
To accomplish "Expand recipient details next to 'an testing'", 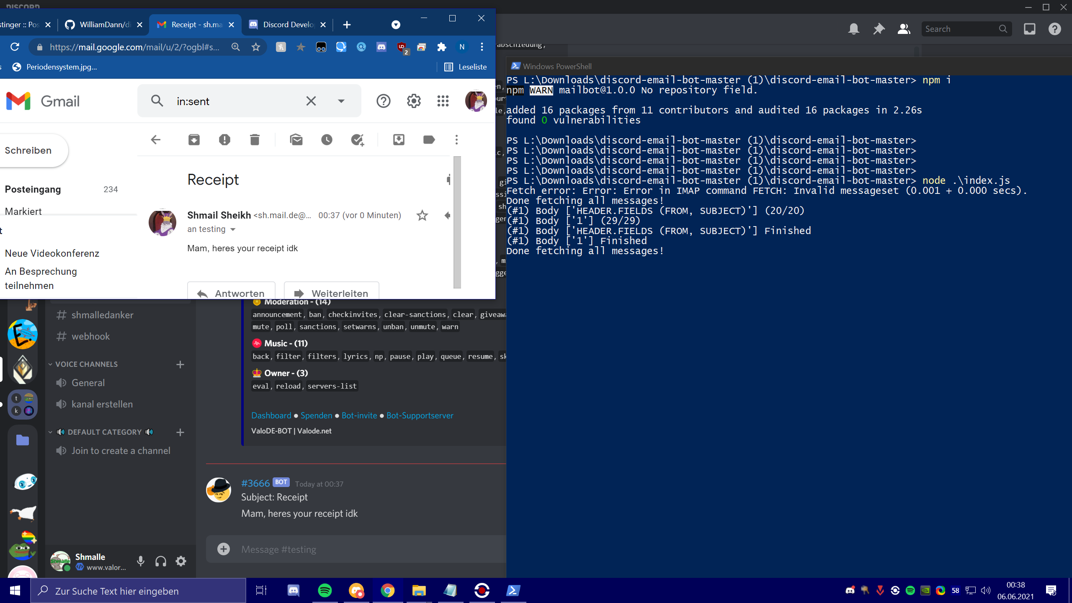I will pyautogui.click(x=233, y=229).
